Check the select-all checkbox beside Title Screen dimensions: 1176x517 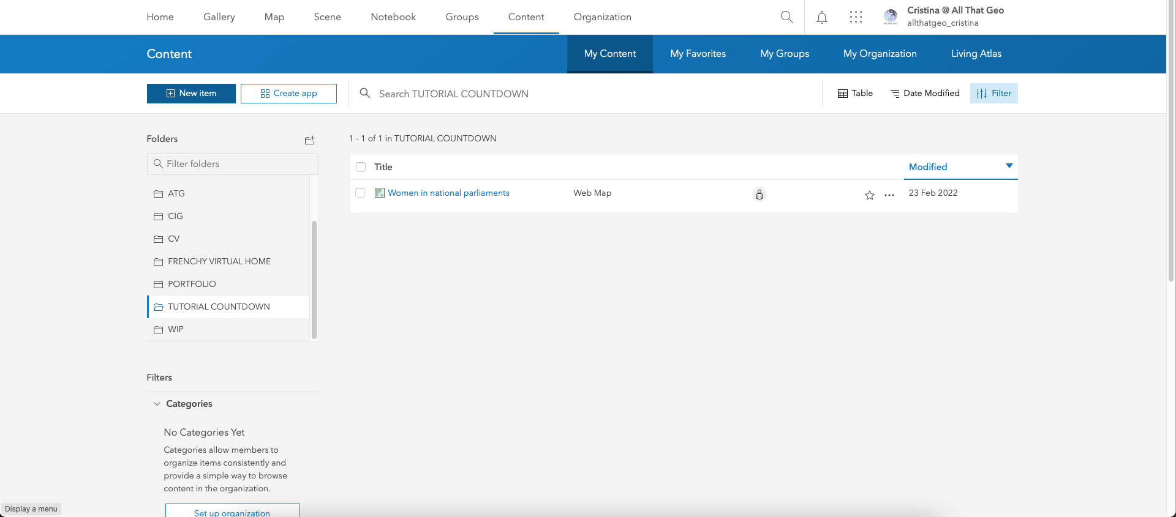point(361,167)
